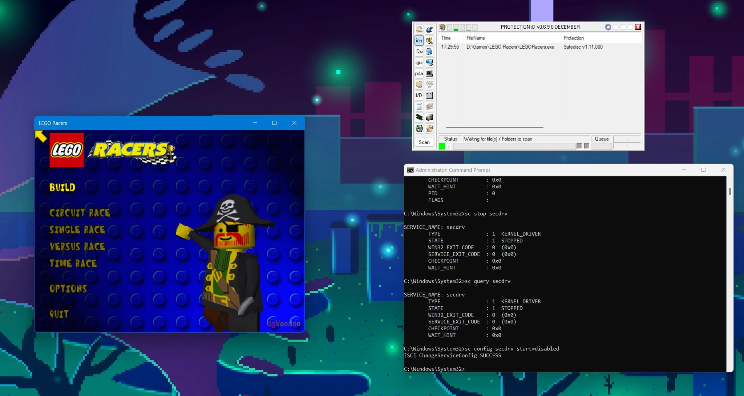Toggle the green status indicator square
This screenshot has height=396, width=744.
point(442,146)
